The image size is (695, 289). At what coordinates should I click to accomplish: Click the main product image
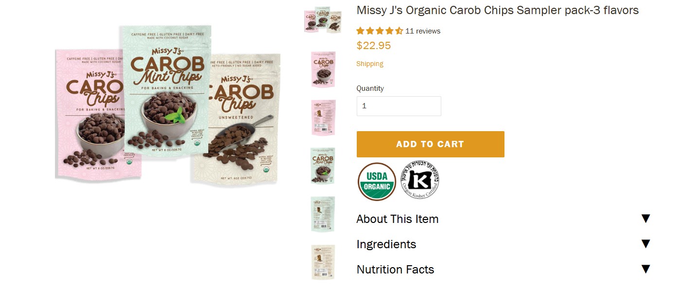point(168,104)
